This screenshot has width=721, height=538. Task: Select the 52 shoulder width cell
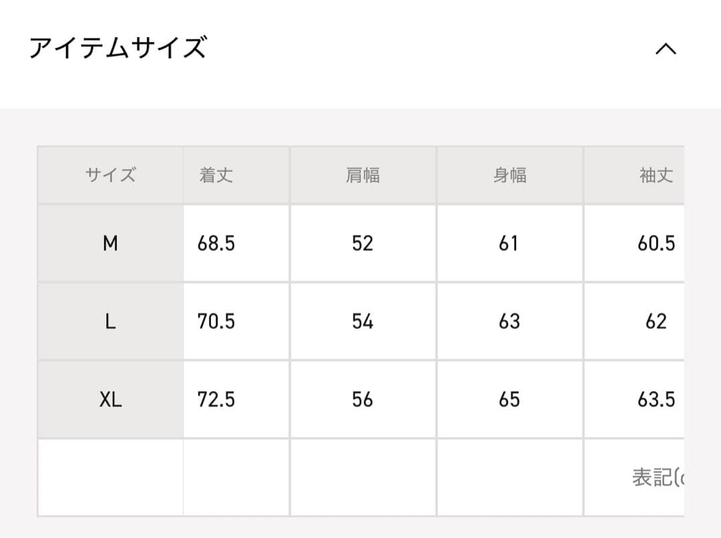[x=363, y=244]
